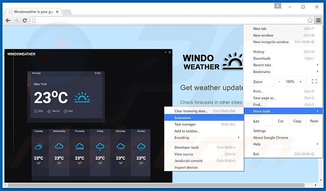Choose Add to taskbar...
Viewport: 326px width, 191px height.
pyautogui.click(x=204, y=131)
